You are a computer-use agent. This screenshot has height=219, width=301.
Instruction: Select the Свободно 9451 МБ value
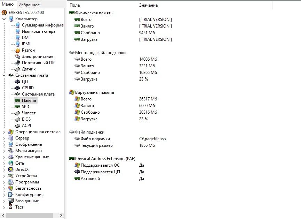click(x=147, y=33)
